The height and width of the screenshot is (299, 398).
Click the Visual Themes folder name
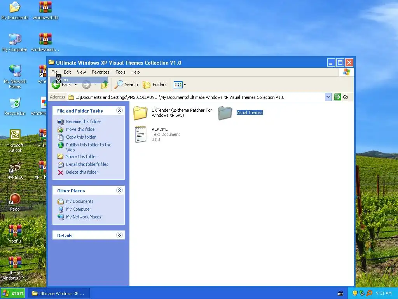pyautogui.click(x=250, y=113)
